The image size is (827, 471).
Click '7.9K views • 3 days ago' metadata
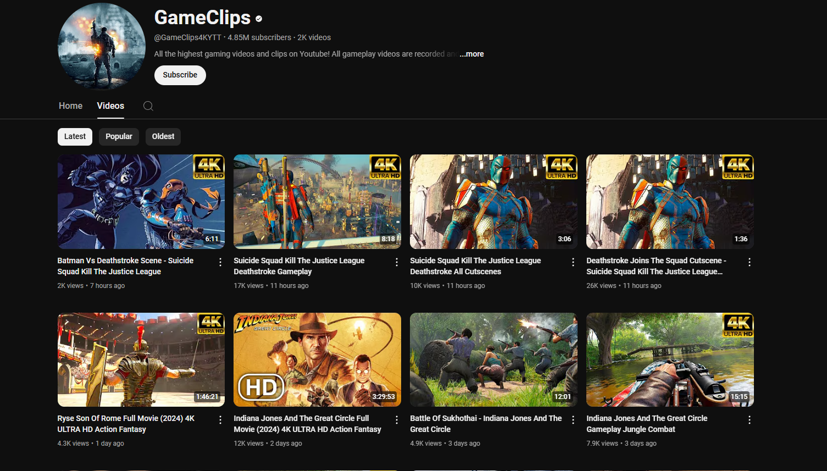621,444
